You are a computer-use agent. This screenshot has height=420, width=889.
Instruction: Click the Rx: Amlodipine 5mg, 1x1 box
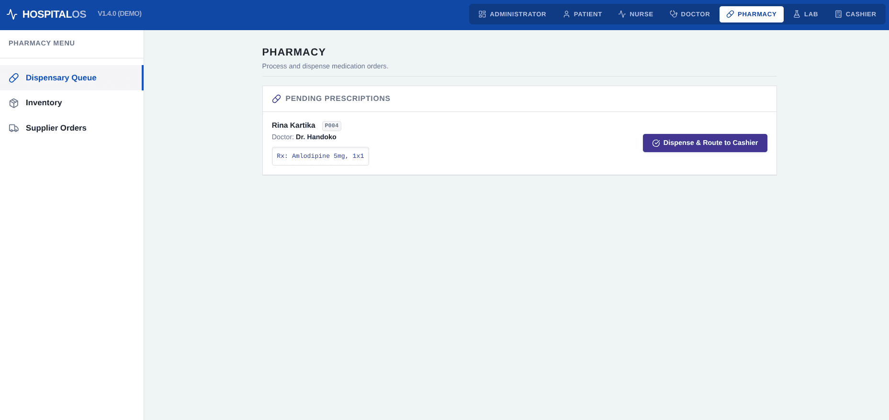(320, 156)
